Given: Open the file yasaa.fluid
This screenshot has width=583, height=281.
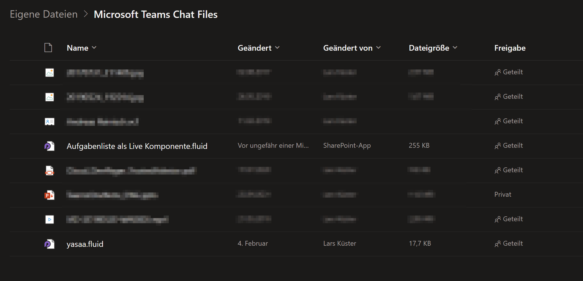Looking at the screenshot, I should pos(85,244).
